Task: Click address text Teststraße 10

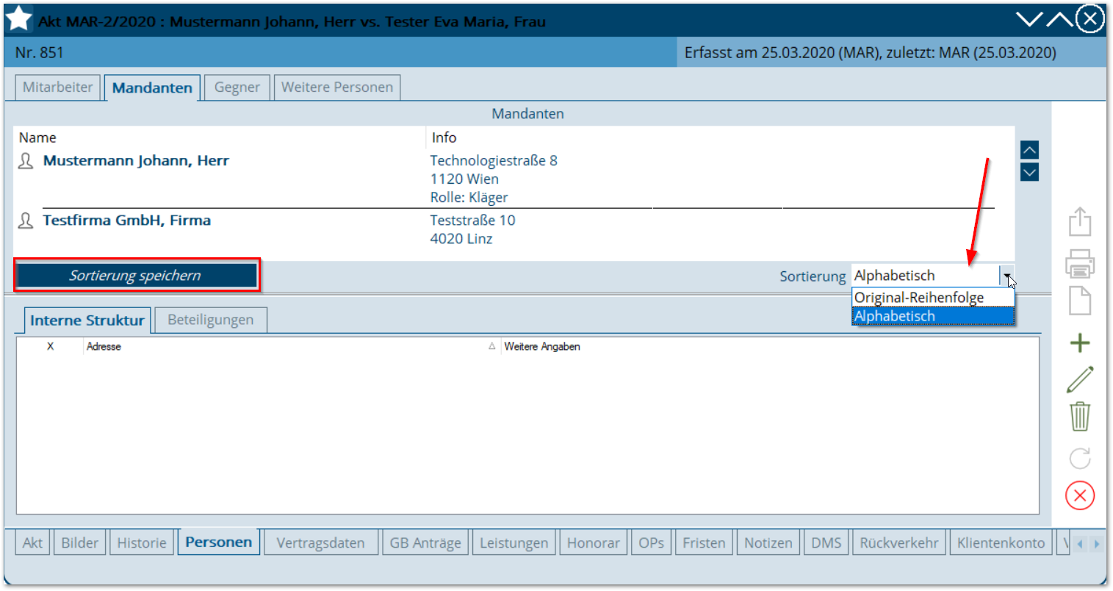Action: [472, 220]
